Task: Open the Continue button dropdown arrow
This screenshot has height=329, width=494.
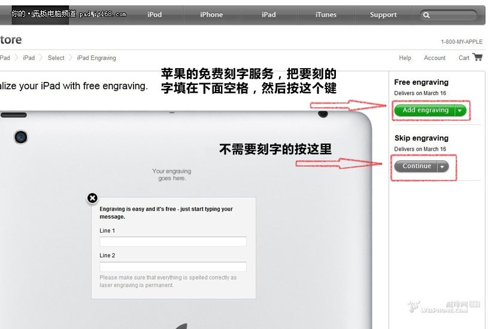Action: pos(443,166)
